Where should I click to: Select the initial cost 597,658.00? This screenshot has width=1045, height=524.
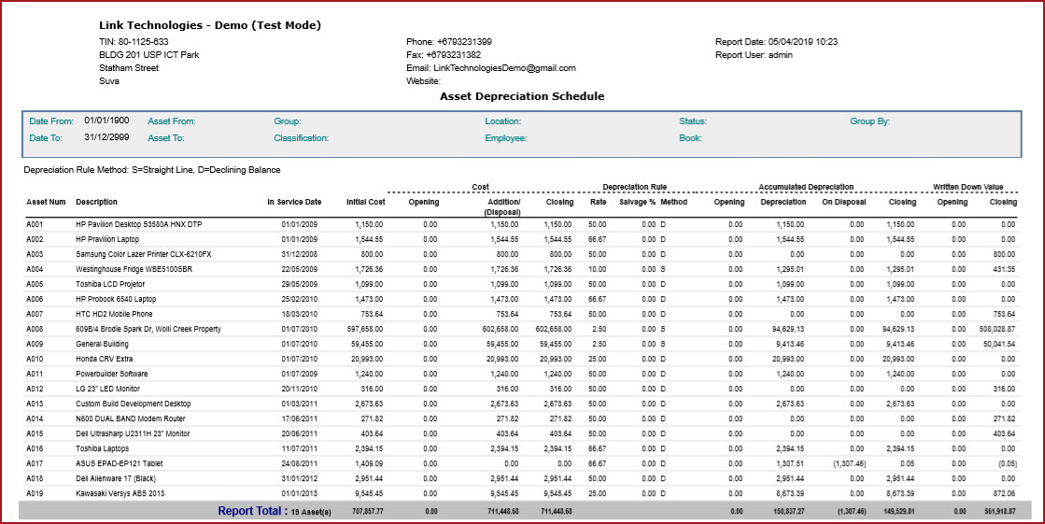click(365, 330)
